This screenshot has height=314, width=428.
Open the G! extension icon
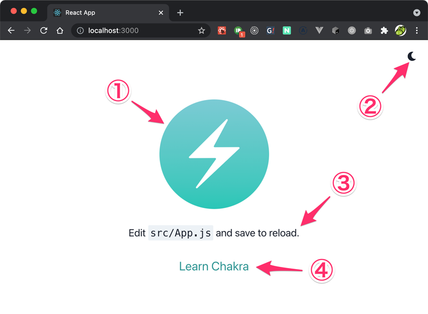(x=271, y=30)
